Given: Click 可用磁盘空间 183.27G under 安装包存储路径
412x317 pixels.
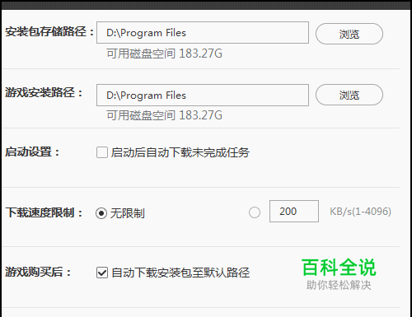Looking at the screenshot, I should pos(164,54).
